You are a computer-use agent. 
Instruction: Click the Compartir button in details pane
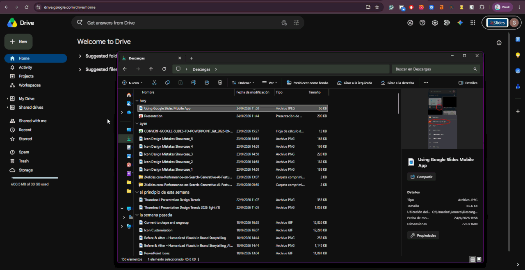coord(421,177)
